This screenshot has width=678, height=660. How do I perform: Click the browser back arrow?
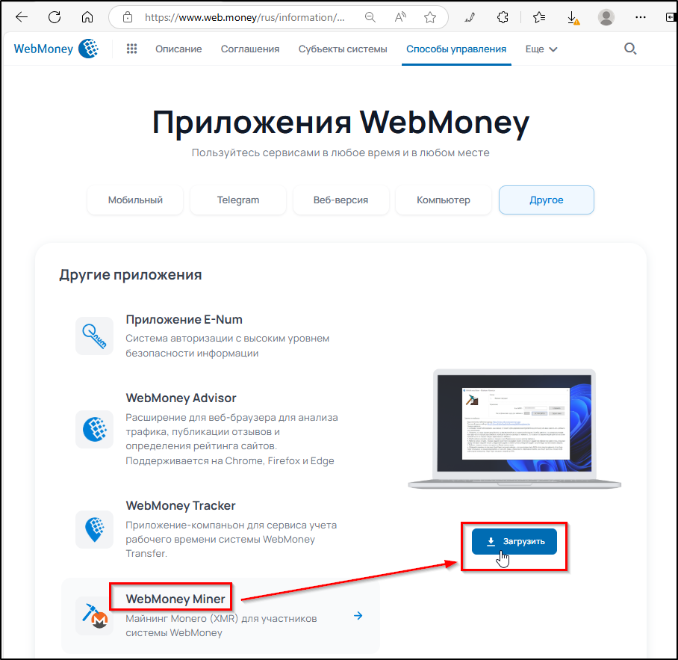(21, 17)
